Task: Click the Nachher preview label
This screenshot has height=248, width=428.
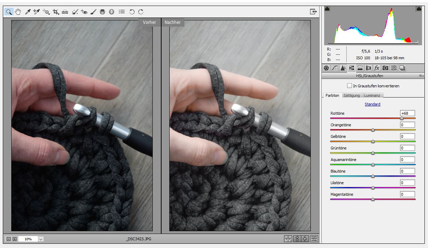Action: tap(172, 22)
